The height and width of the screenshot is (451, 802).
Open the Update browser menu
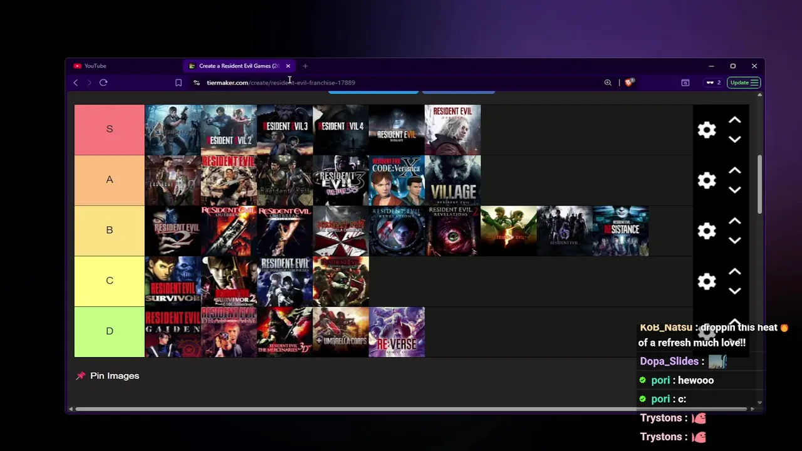pyautogui.click(x=744, y=83)
